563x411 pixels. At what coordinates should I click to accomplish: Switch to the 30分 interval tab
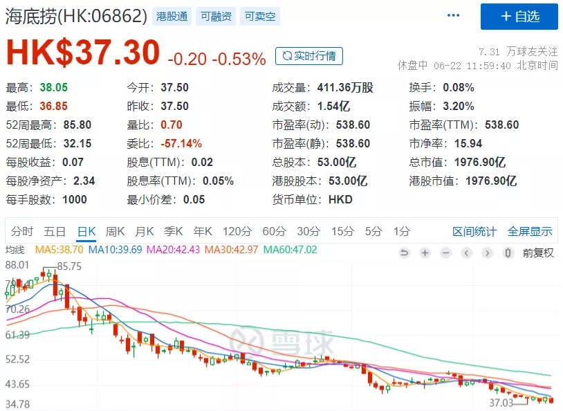tap(308, 231)
